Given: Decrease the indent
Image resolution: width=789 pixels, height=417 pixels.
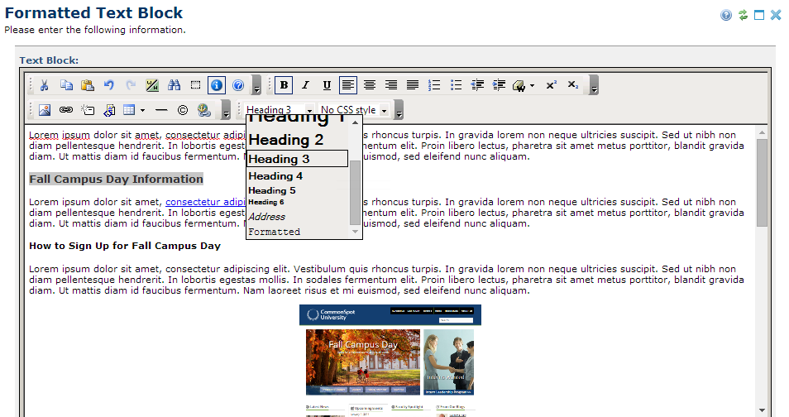Looking at the screenshot, I should click(477, 85).
